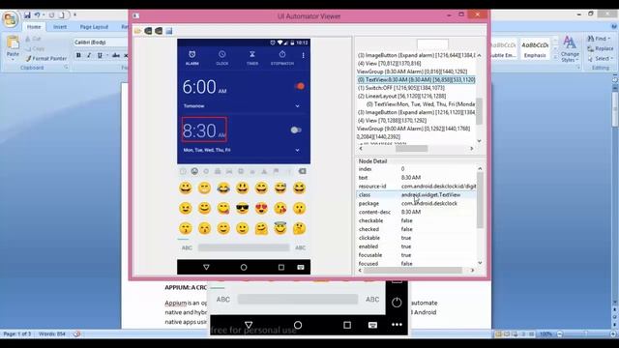Toggle Strikethrough formatting in Word
619x348 pixels.
(x=115, y=55)
